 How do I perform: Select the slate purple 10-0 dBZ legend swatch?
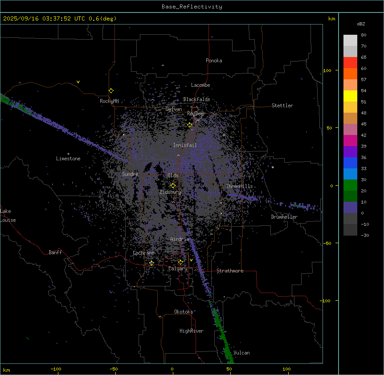(x=350, y=208)
